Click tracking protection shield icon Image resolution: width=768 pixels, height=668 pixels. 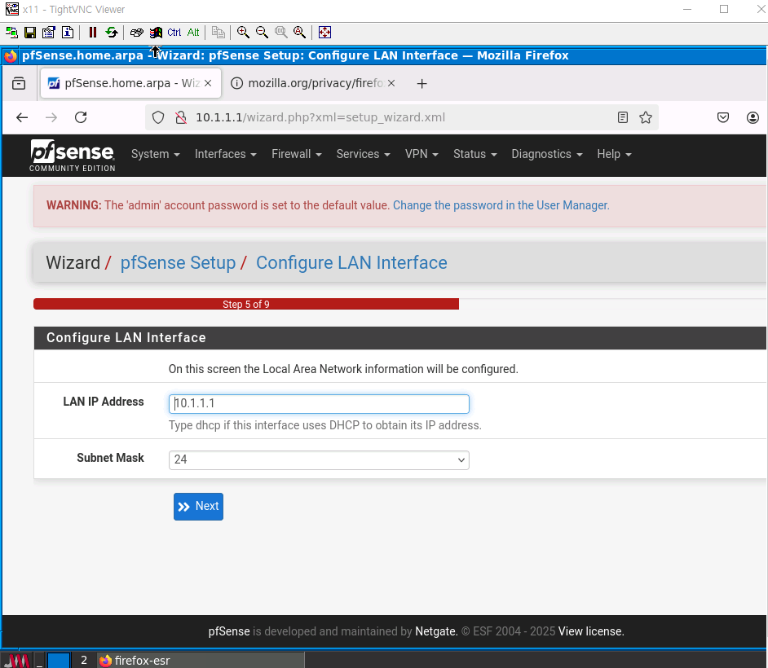click(157, 117)
